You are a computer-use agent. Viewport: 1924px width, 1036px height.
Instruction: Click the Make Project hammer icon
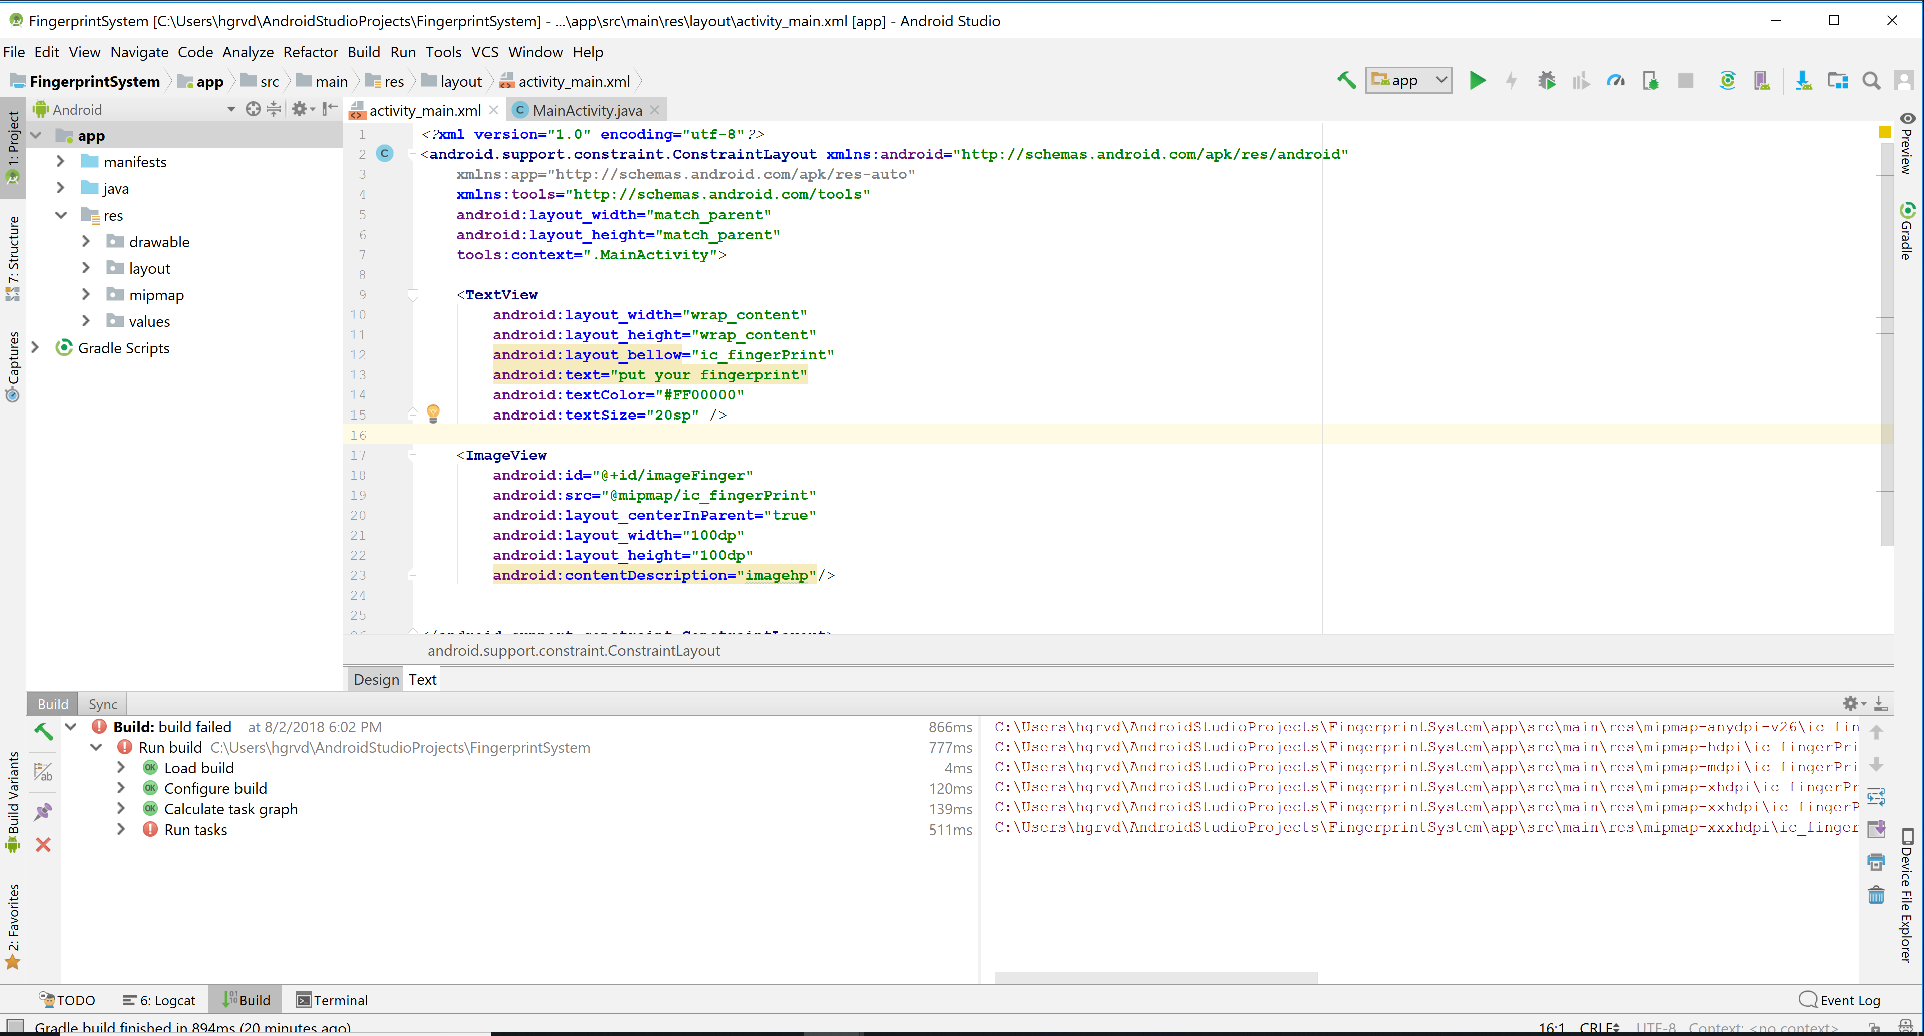[1346, 81]
